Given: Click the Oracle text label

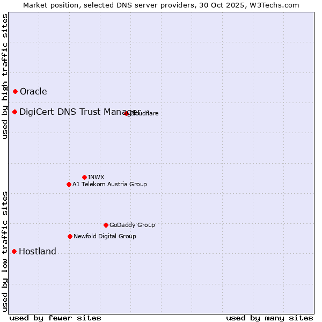Looking at the screenshot, I should click(33, 92).
